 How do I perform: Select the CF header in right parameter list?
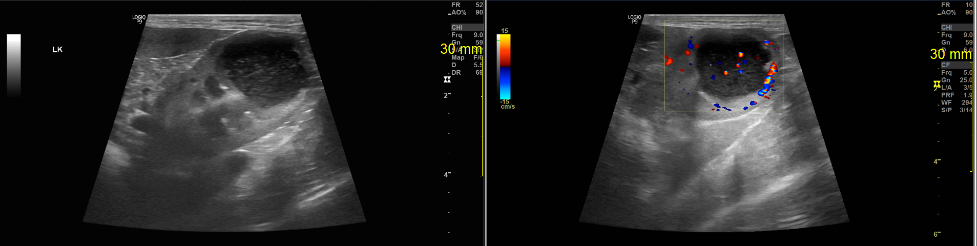click(x=946, y=65)
